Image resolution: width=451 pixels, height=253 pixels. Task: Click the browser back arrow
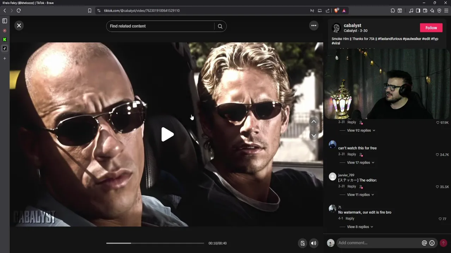[5, 11]
